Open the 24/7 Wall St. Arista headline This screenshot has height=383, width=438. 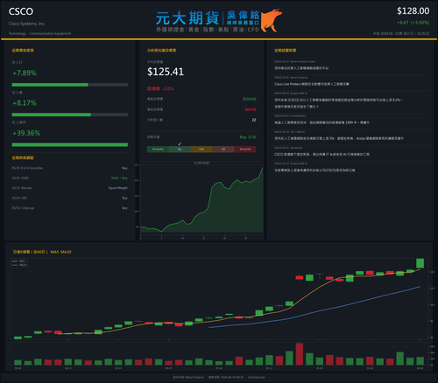pos(339,138)
